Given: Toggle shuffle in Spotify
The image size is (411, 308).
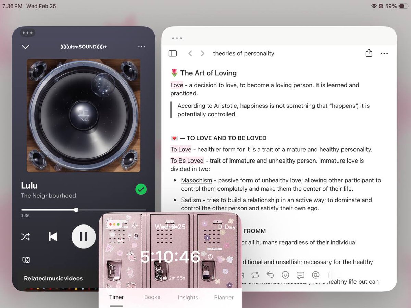Looking at the screenshot, I should coord(26,236).
